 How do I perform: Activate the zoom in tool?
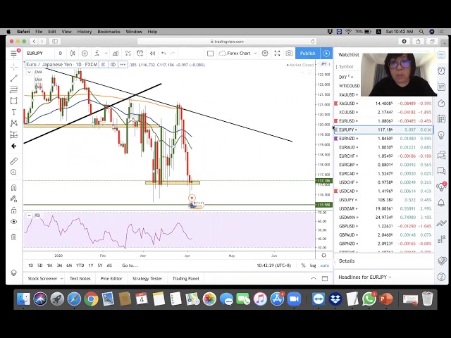[13, 173]
